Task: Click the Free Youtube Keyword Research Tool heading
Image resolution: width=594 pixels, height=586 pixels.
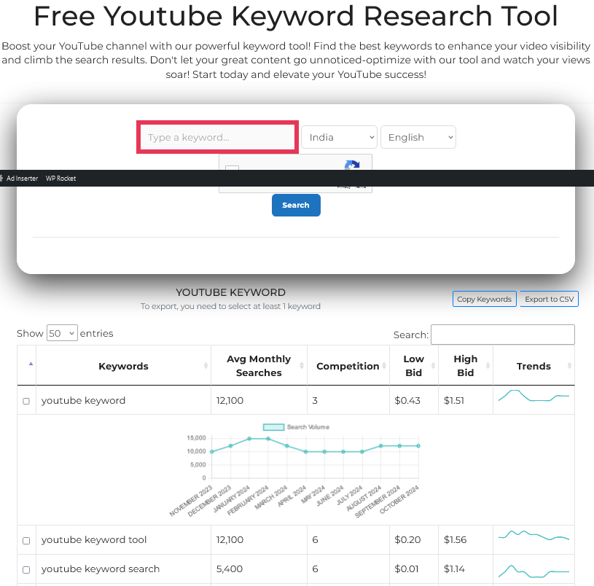Action: click(x=296, y=16)
